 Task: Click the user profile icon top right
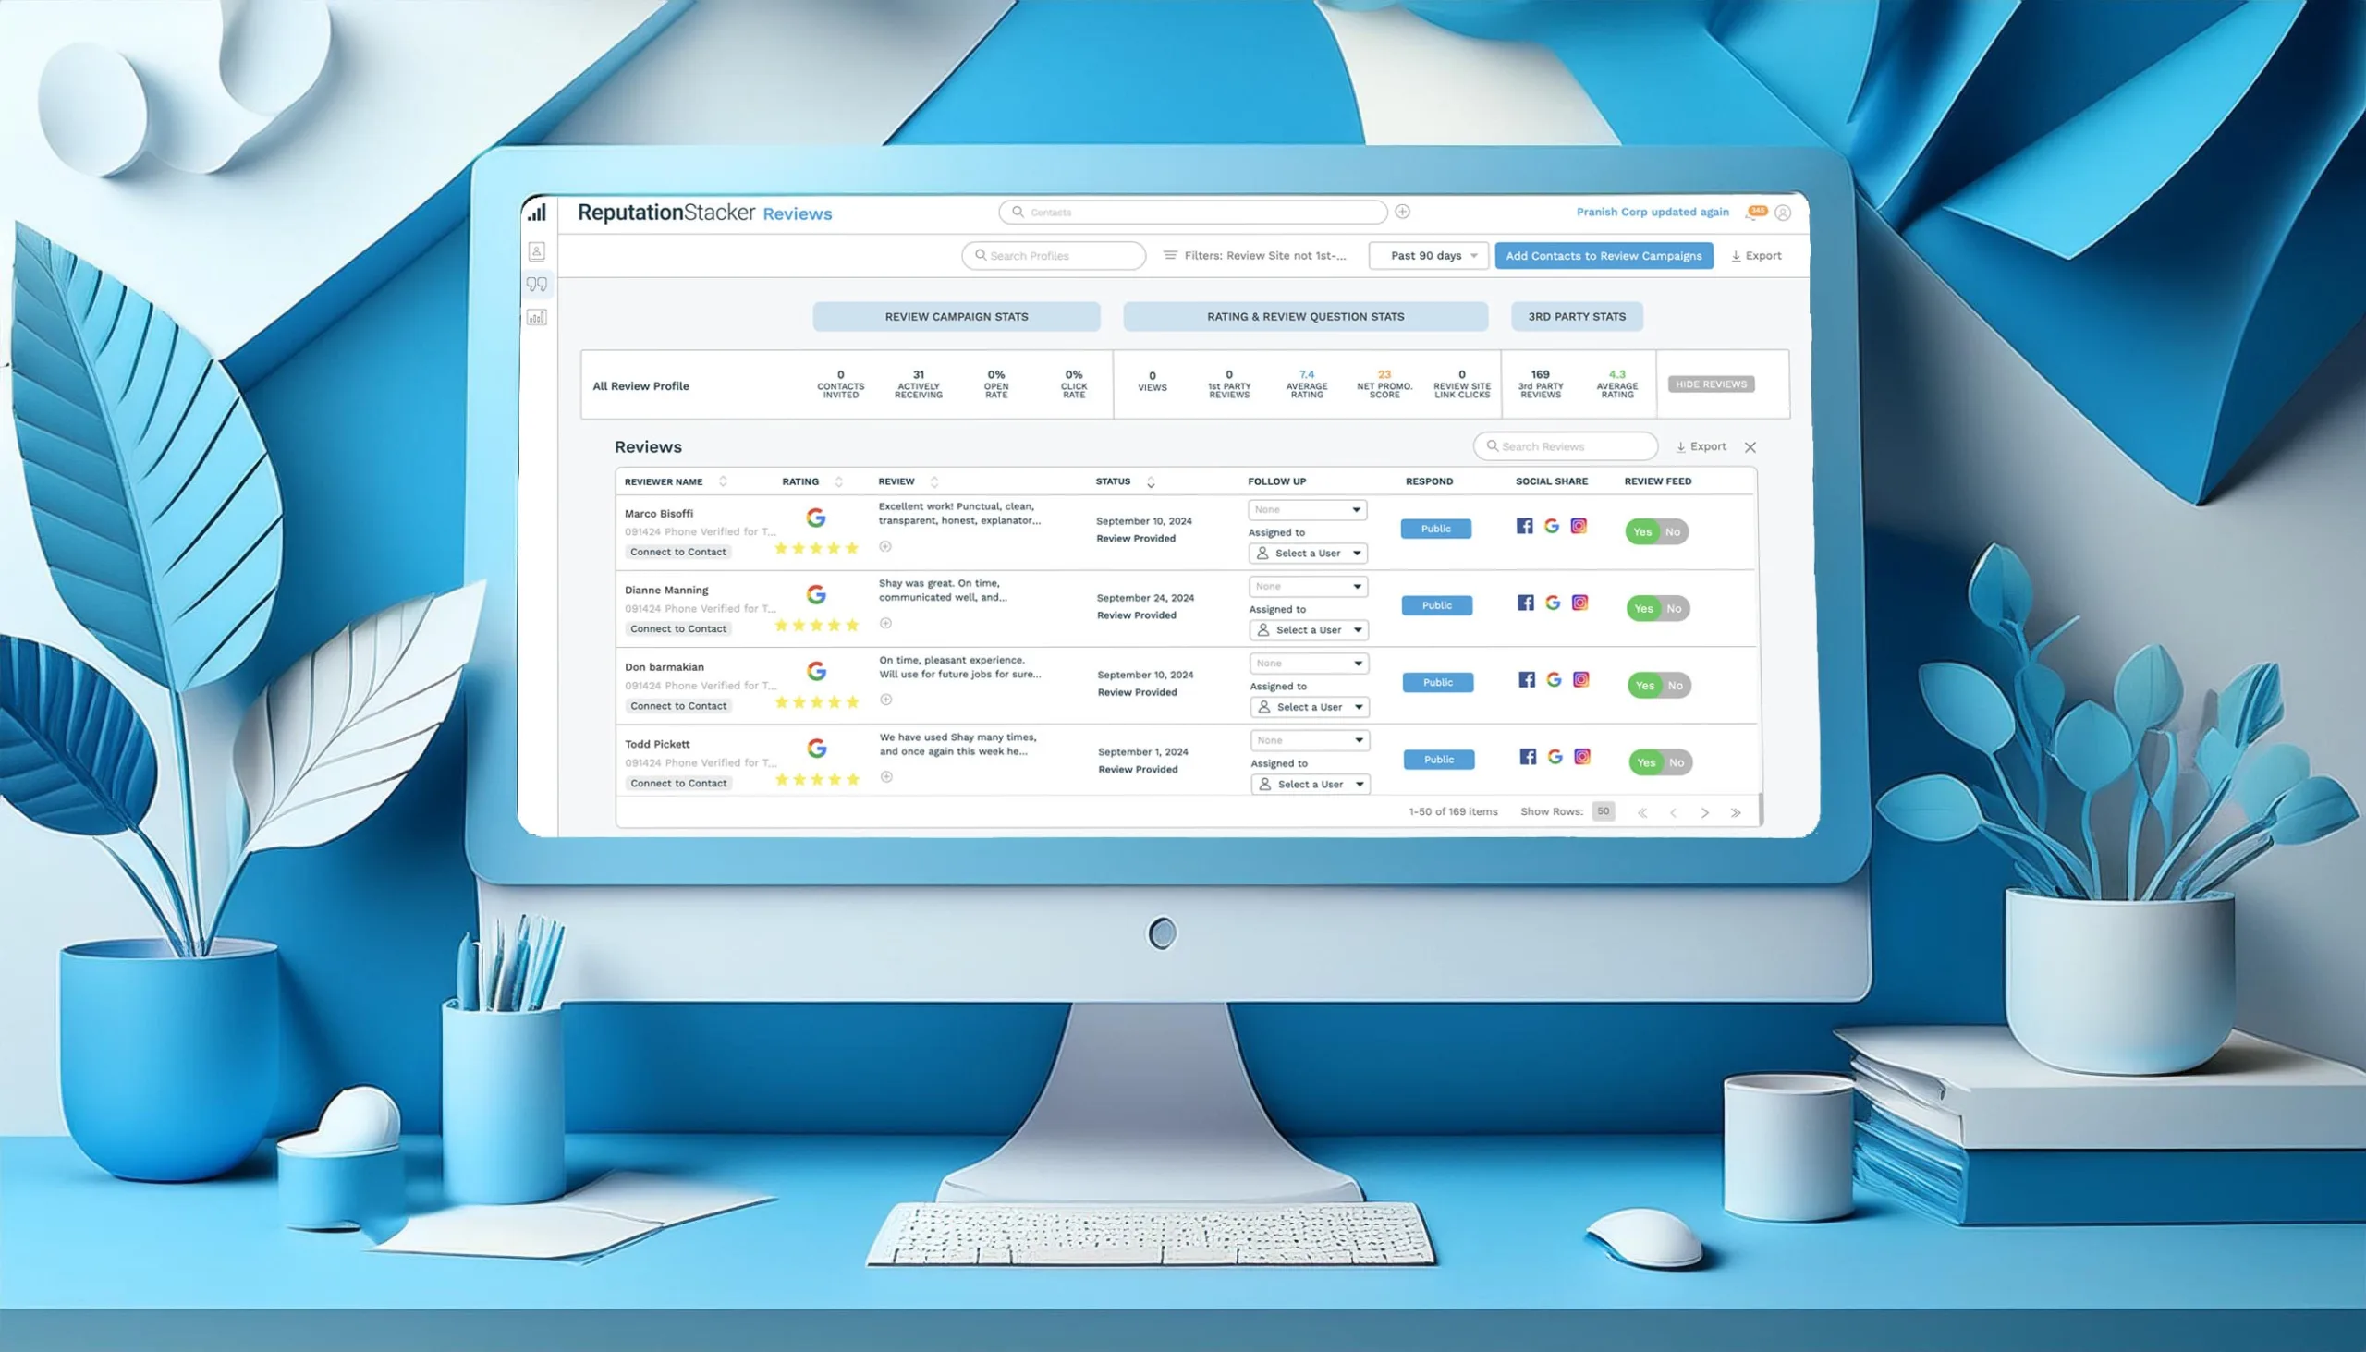[x=1789, y=212]
